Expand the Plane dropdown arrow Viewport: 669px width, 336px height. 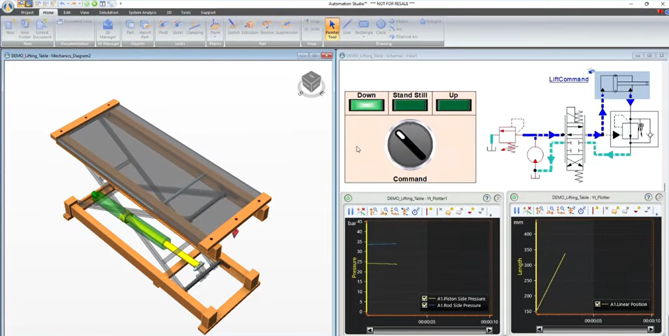215,38
